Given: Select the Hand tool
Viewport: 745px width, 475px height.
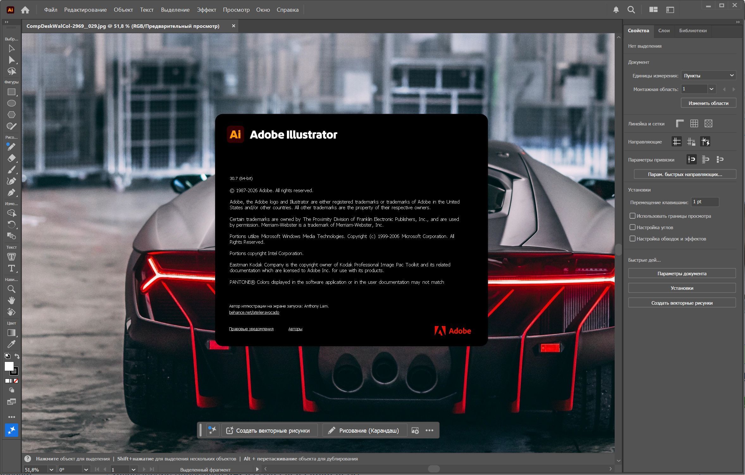Looking at the screenshot, I should (11, 300).
